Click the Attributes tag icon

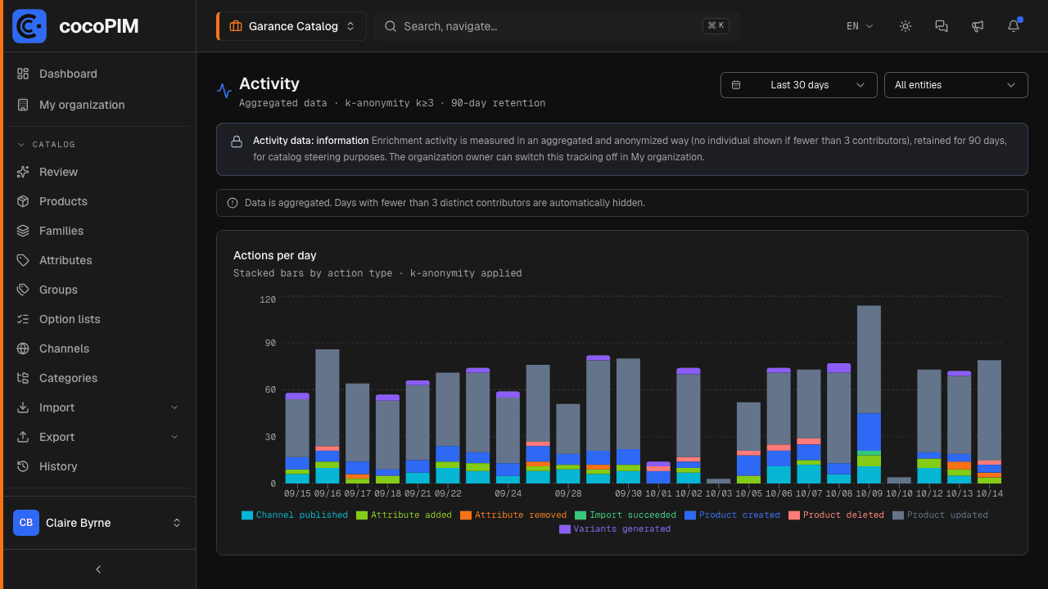(23, 260)
